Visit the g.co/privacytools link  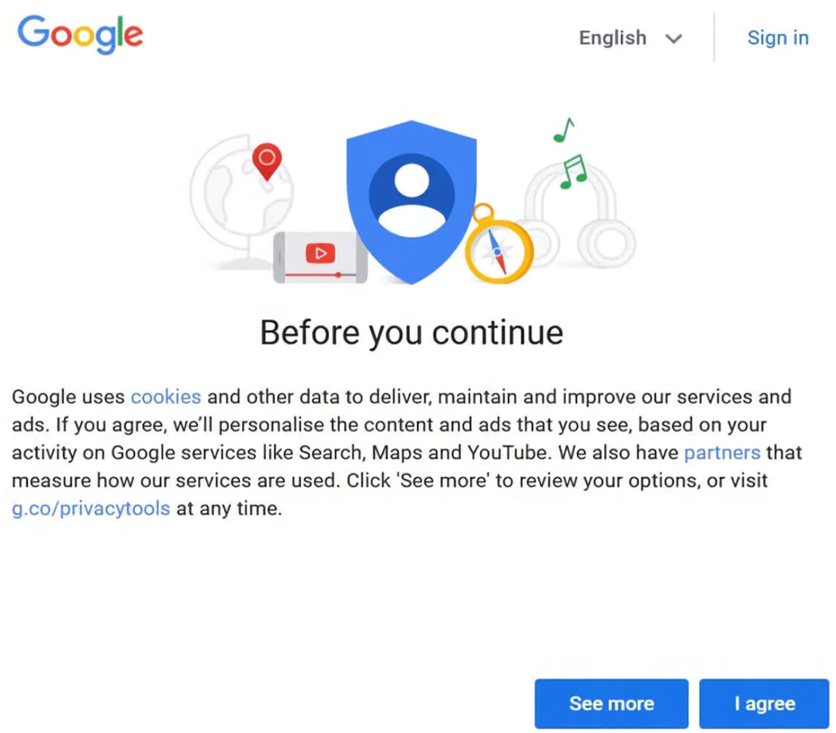point(91,508)
